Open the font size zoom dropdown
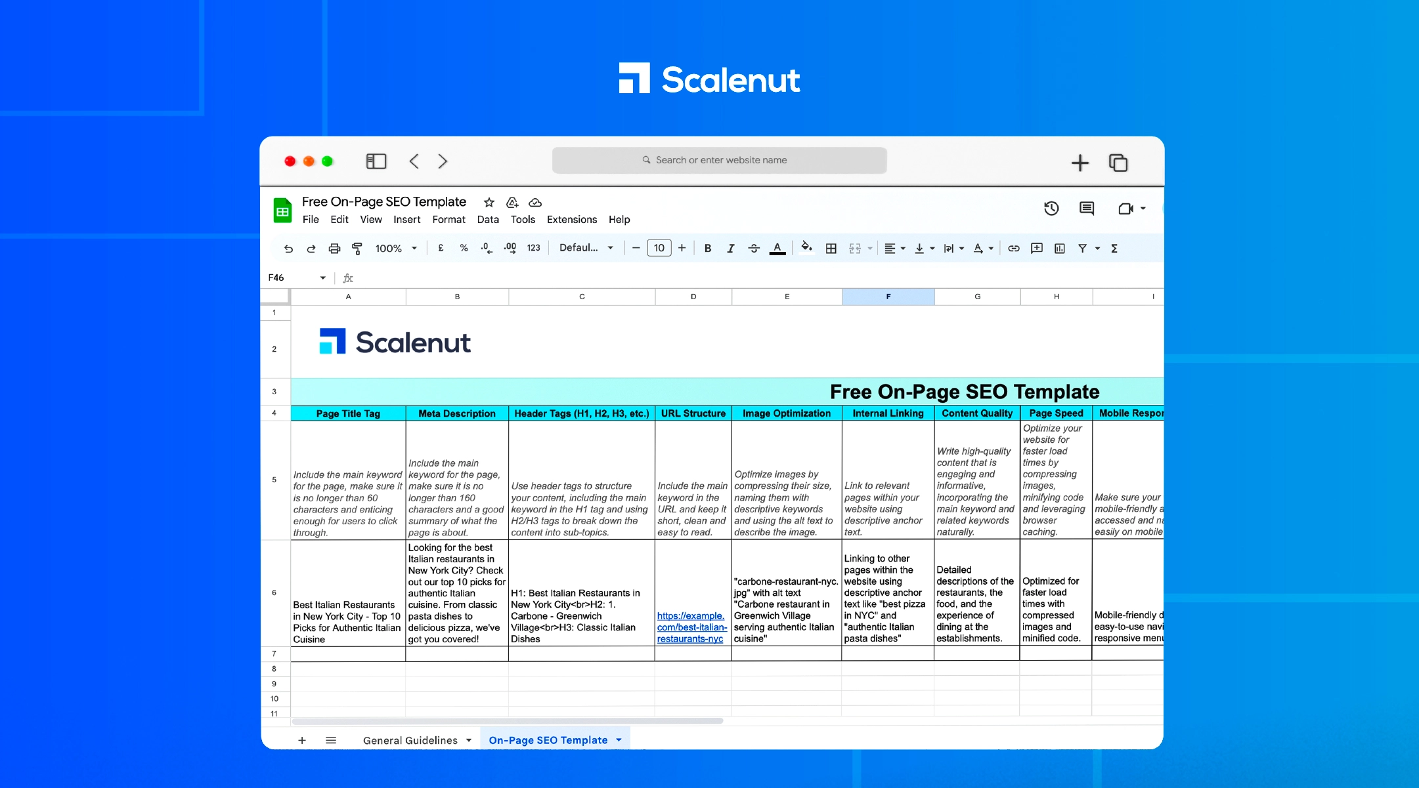 coord(396,248)
